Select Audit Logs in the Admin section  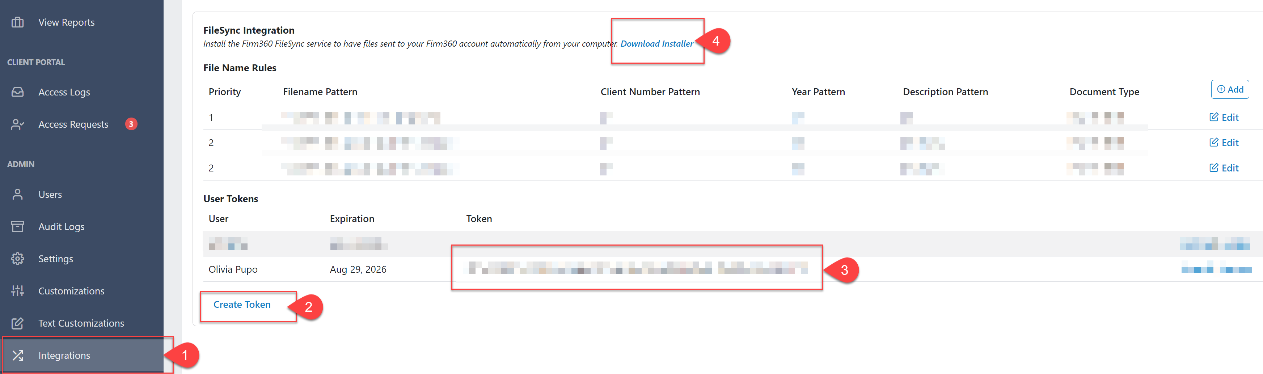click(61, 226)
